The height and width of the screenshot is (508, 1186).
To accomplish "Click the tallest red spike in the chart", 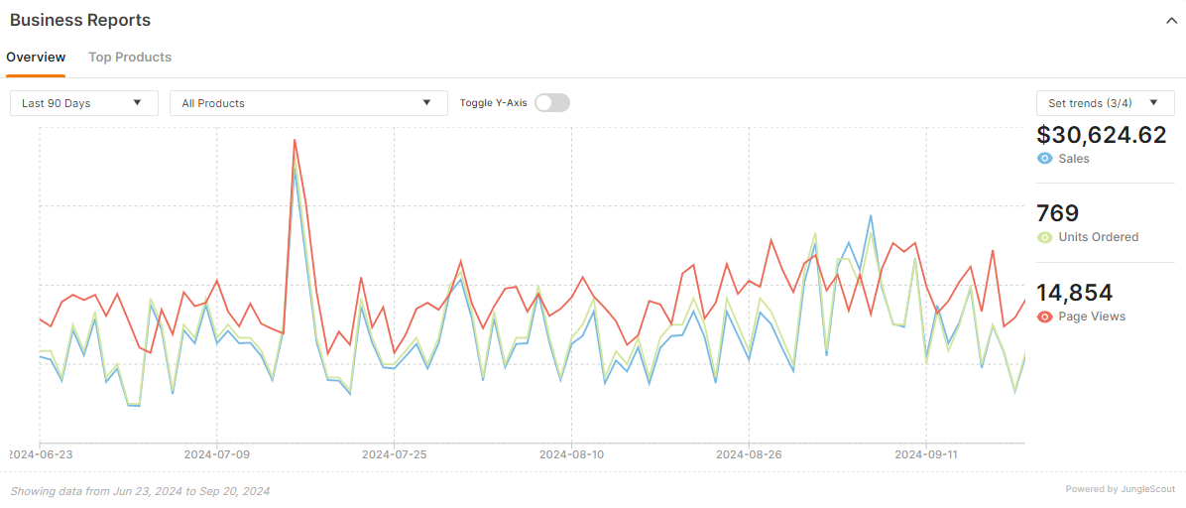I will tap(295, 141).
